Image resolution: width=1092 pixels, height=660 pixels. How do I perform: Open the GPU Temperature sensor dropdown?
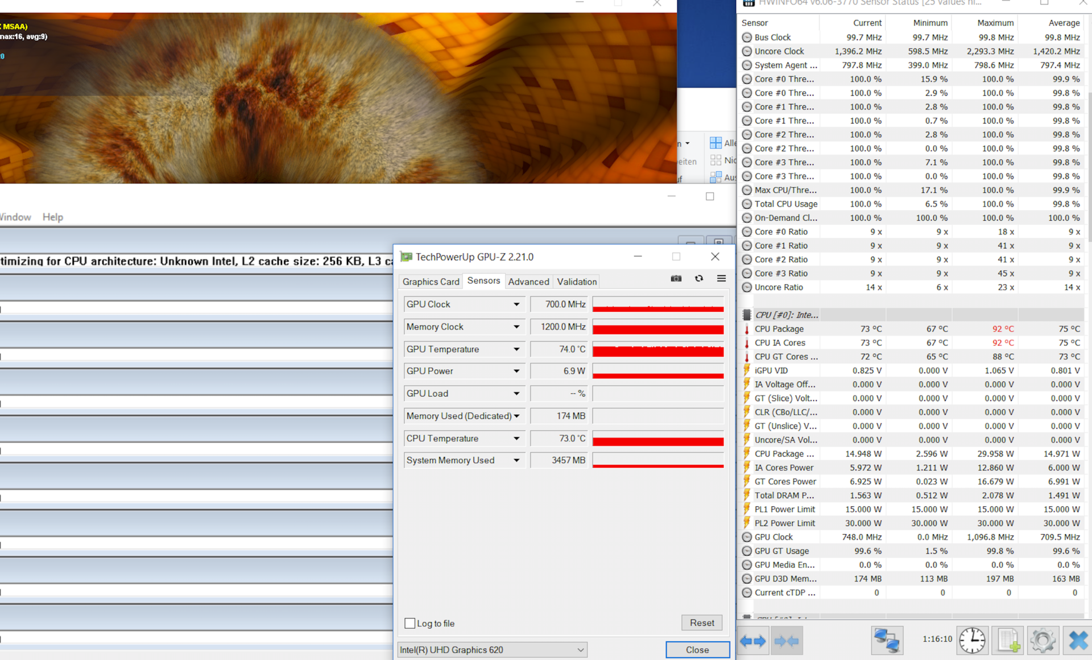516,349
